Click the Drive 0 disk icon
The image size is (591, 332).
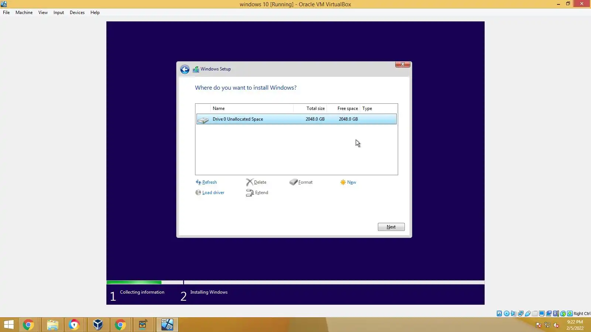pyautogui.click(x=203, y=120)
